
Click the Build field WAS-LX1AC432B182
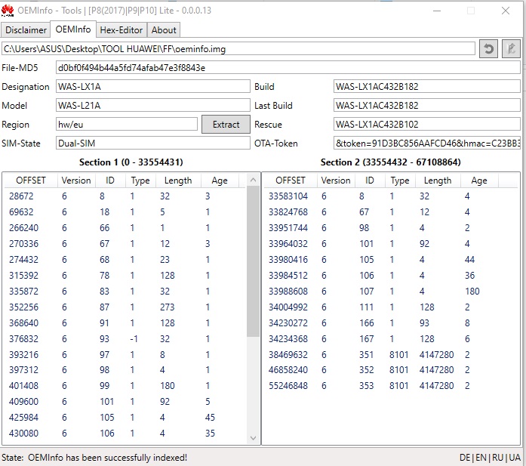point(426,87)
